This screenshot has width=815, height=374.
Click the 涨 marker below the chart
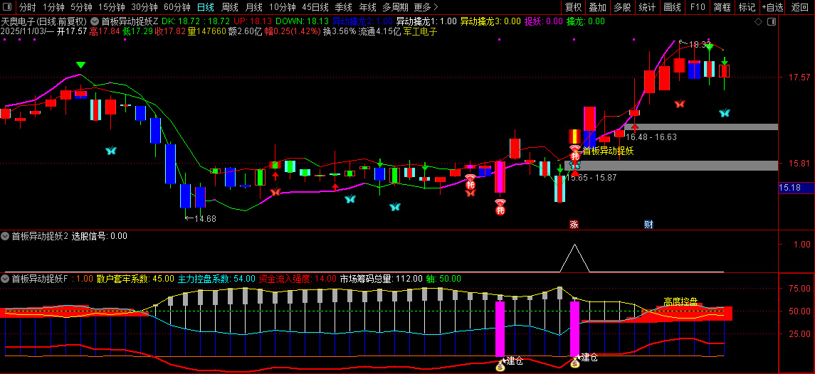pos(574,225)
